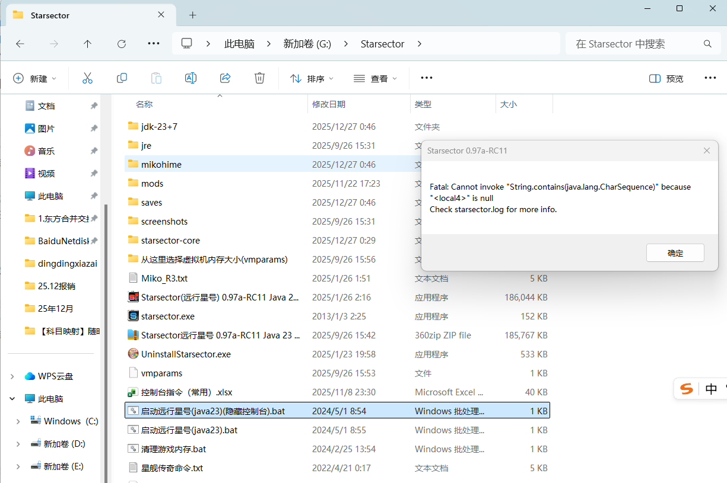Go up one folder level arrow
Screen dimensions: 727x483
click(87, 44)
